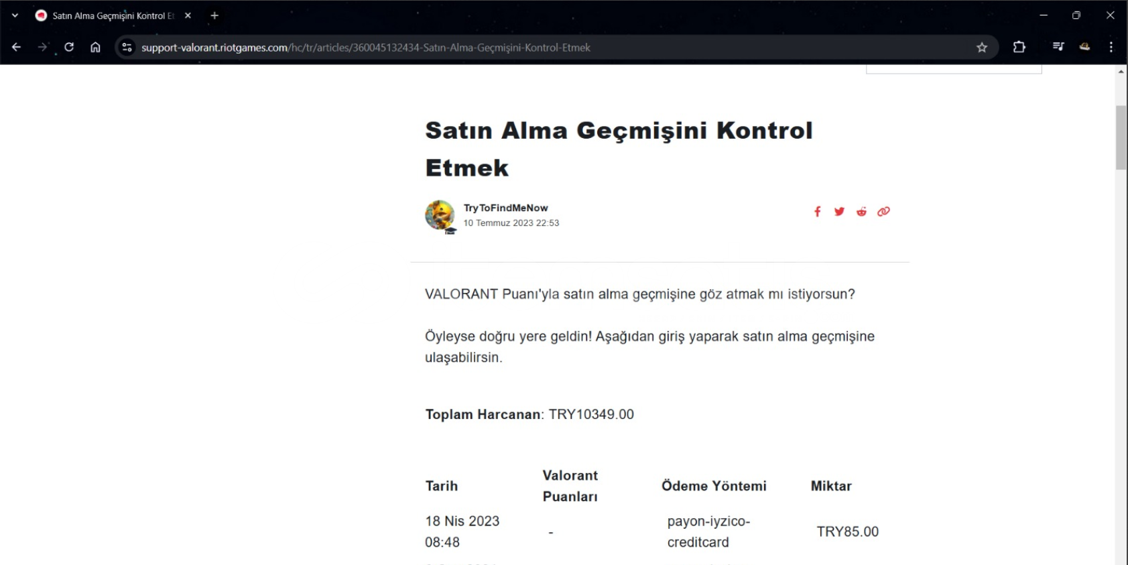Click the VALORANT Puanı'yla intro sentence
This screenshot has height=565, width=1128.
pyautogui.click(x=640, y=294)
